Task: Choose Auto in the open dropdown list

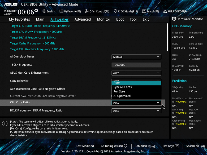Action: pyautogui.click(x=136, y=83)
